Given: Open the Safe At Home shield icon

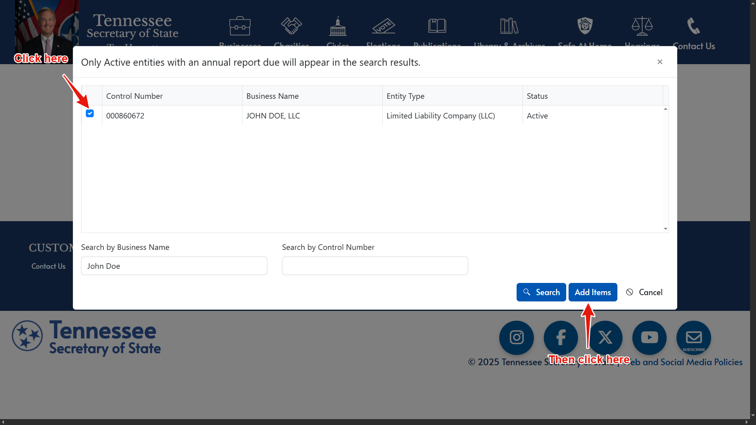Looking at the screenshot, I should tap(585, 26).
